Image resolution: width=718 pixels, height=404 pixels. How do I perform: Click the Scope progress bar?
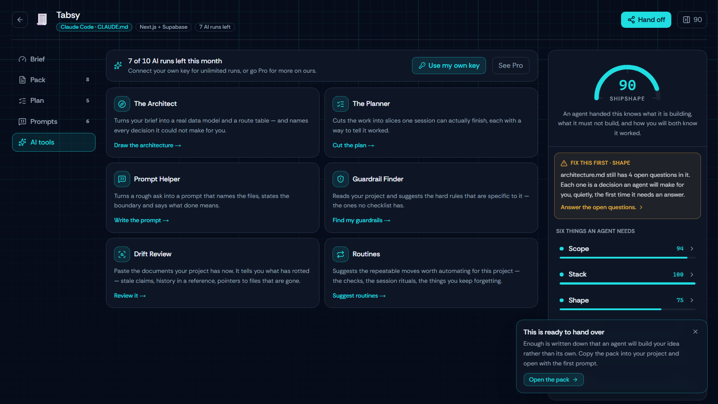[627, 258]
